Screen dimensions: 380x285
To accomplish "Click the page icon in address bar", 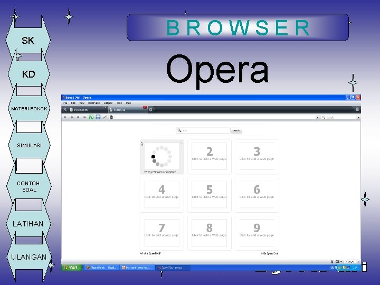I will click(x=111, y=117).
